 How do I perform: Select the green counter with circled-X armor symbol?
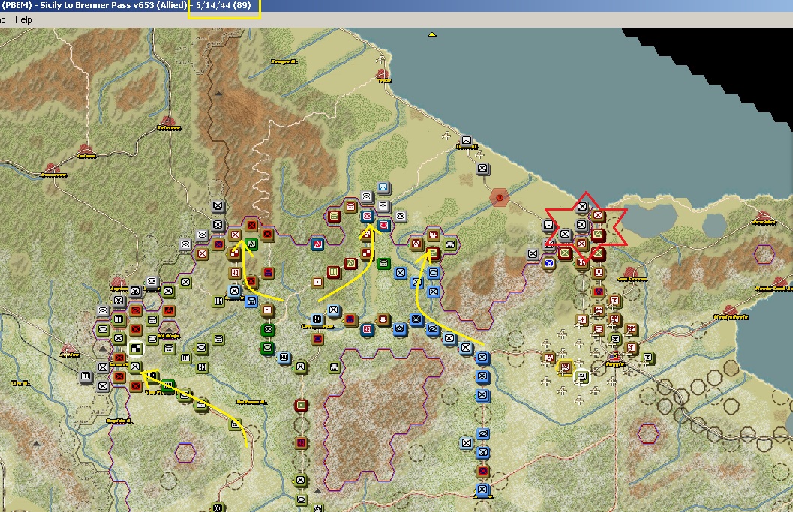[x=268, y=330]
